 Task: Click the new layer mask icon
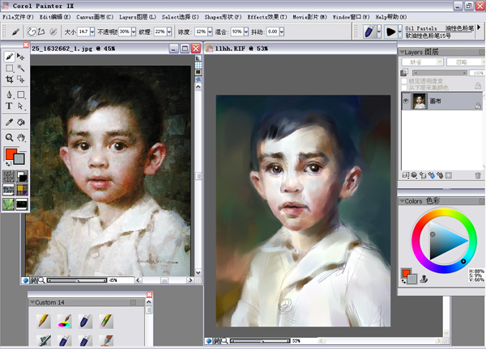[x=448, y=175]
